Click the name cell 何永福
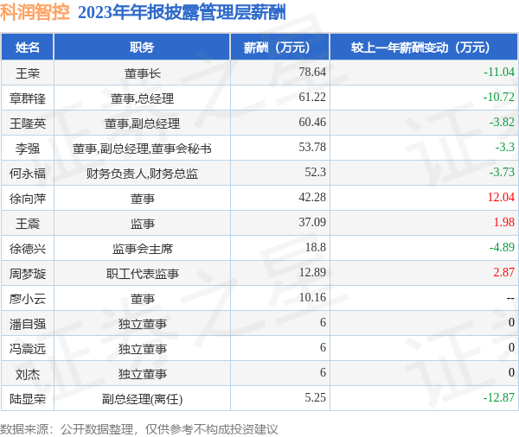Viewport: 519px width, 437px height. coord(28,174)
